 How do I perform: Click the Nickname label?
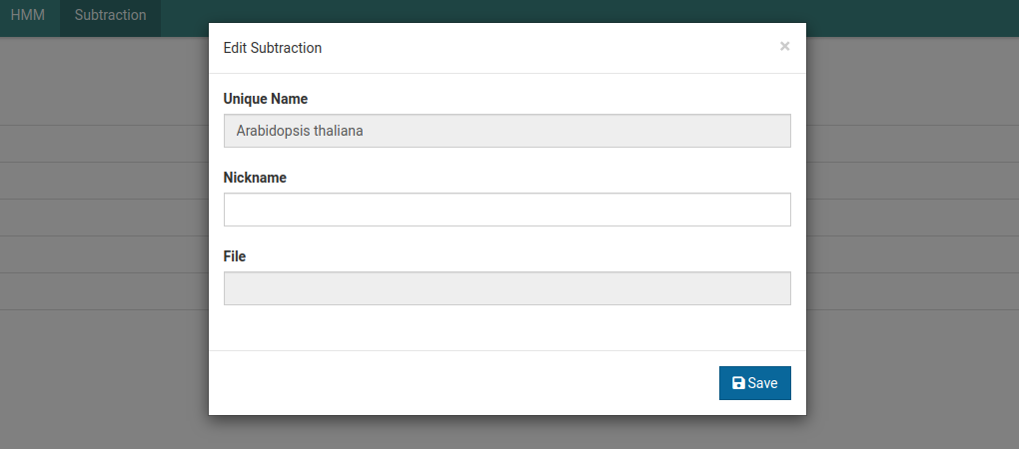click(x=255, y=178)
